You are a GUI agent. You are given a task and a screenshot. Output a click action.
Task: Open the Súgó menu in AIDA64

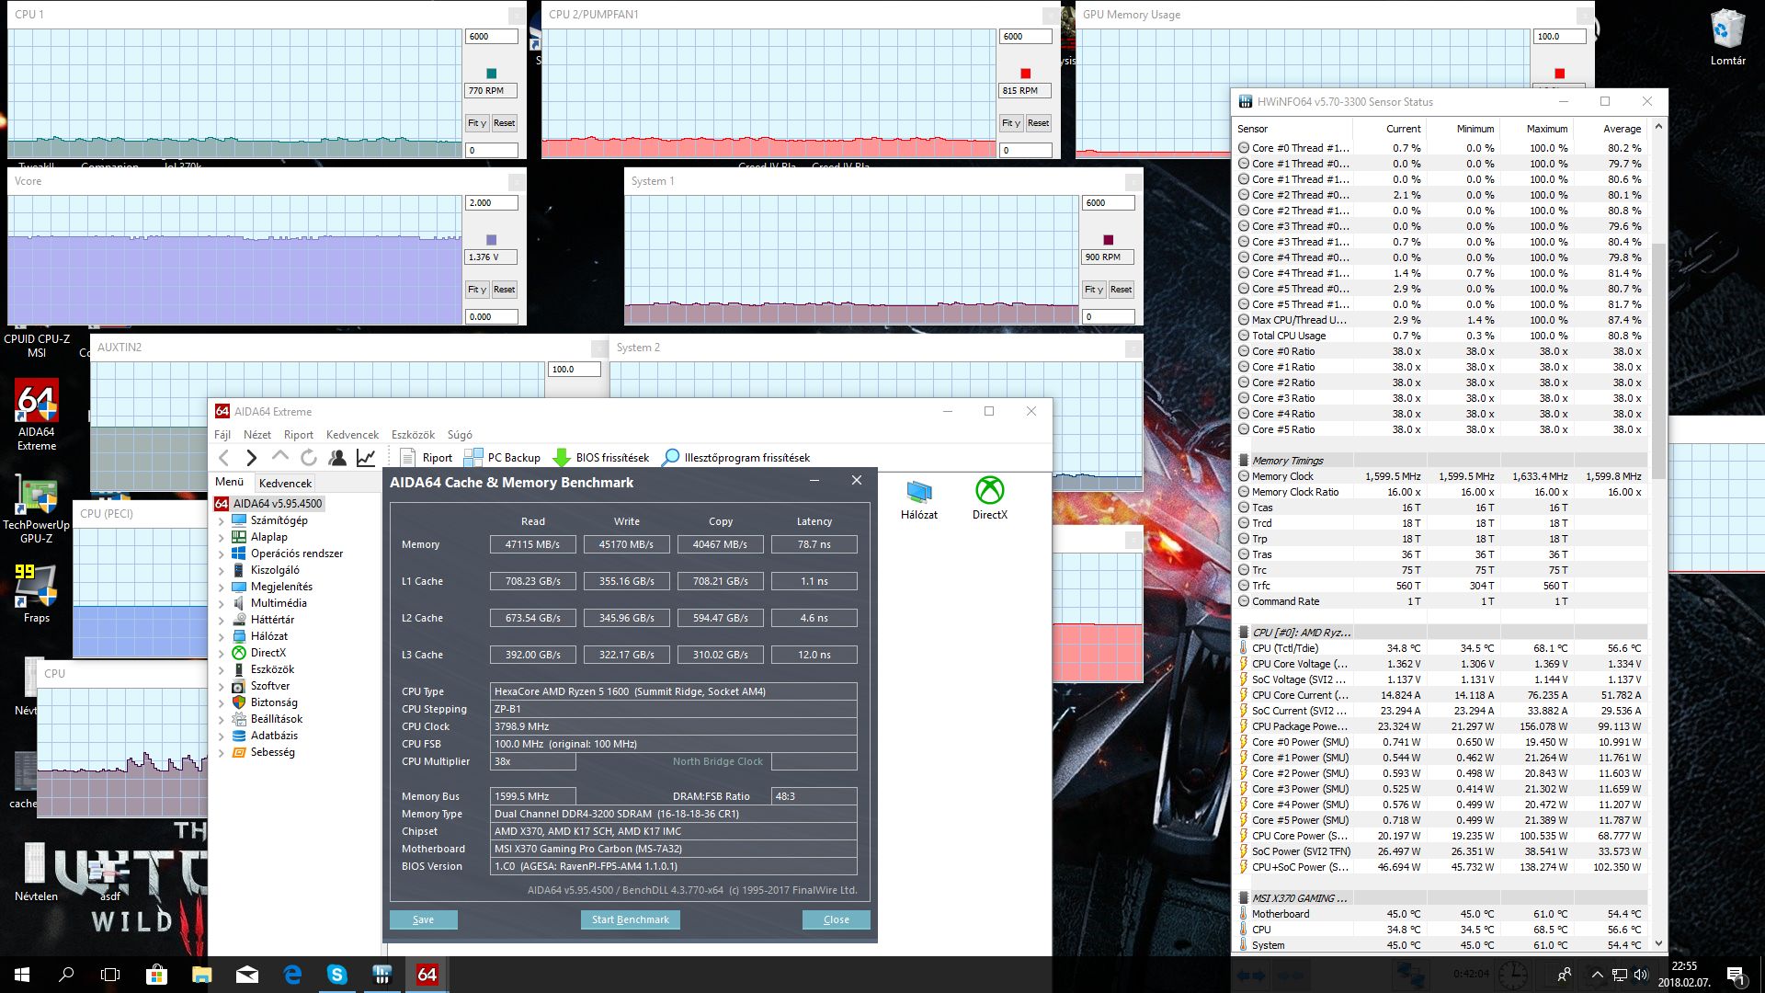[x=460, y=435]
